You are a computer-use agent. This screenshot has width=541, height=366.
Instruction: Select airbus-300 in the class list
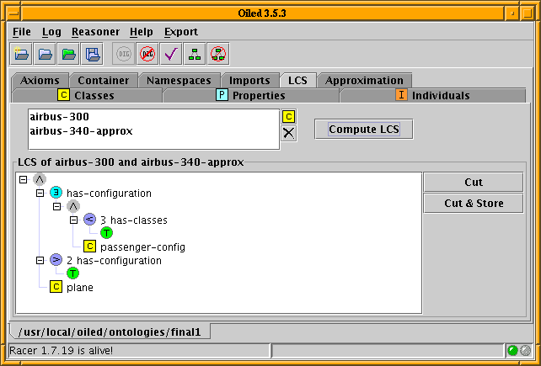coord(59,117)
